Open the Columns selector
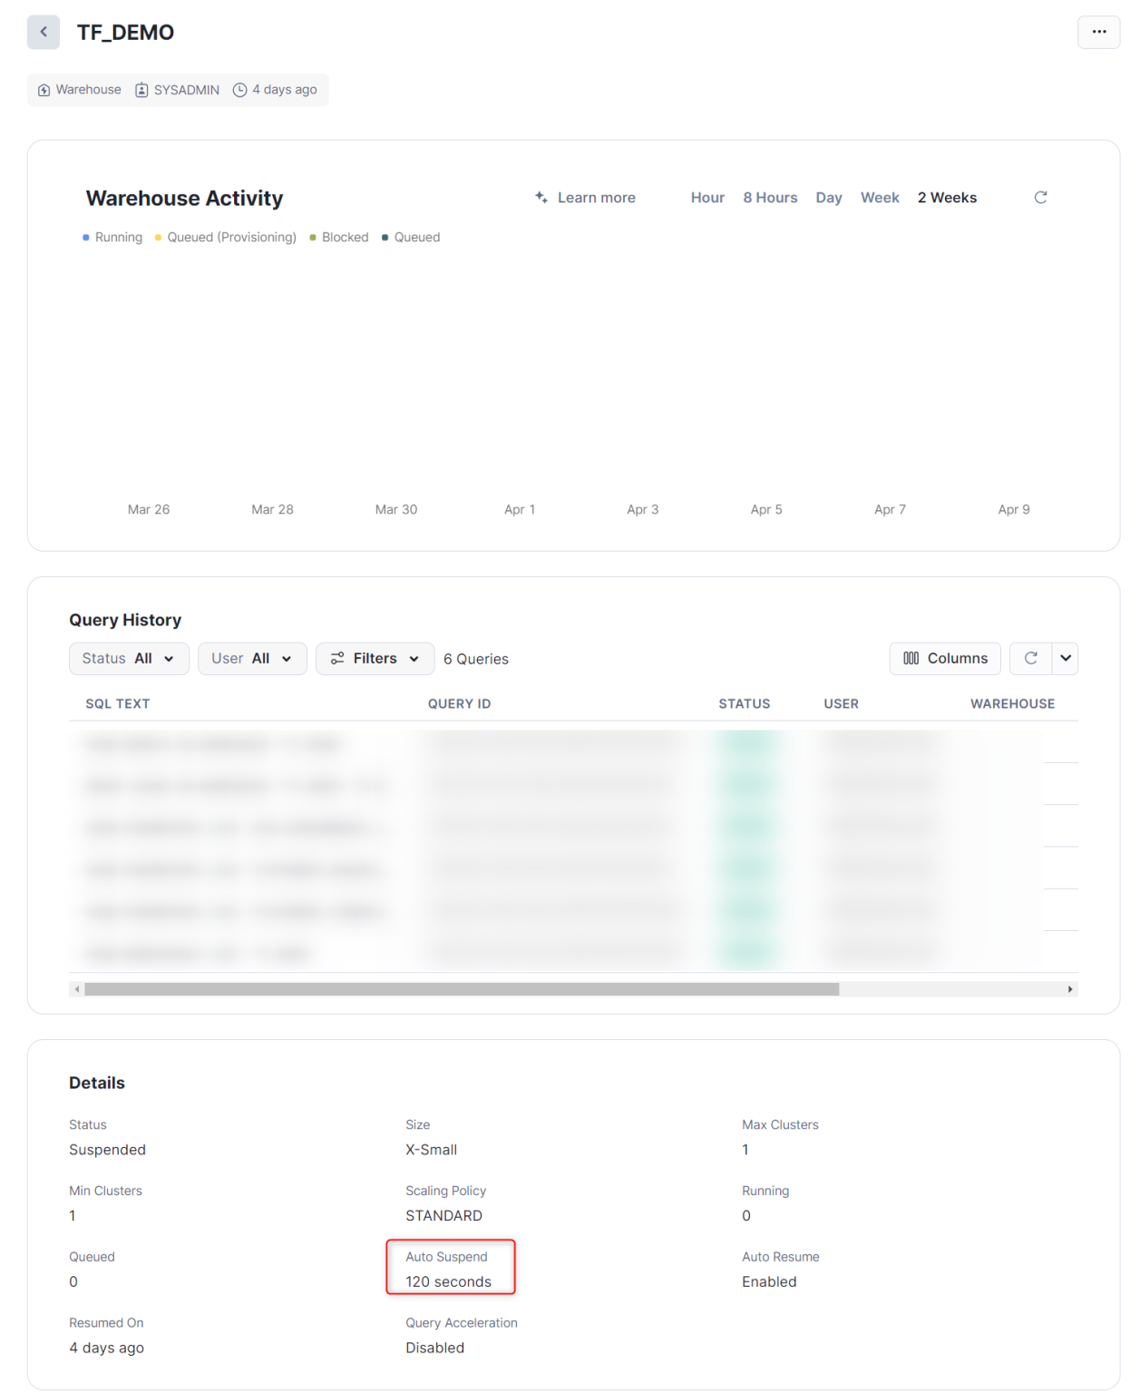Viewport: 1140px width, 1394px height. (x=944, y=658)
